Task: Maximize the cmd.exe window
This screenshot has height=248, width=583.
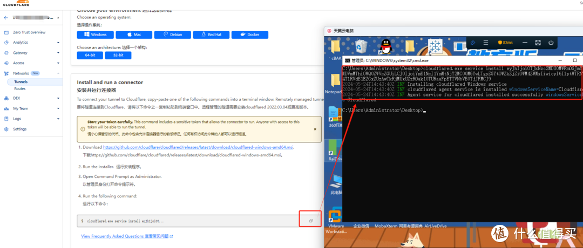Action: pyautogui.click(x=574, y=60)
